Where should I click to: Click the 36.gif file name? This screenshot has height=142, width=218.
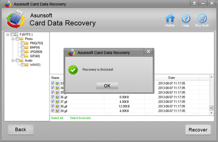coord(64,97)
